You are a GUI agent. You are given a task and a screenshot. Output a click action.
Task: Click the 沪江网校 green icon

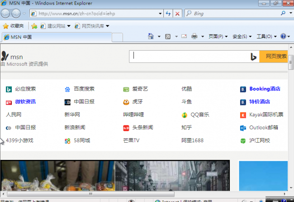tap(243, 141)
